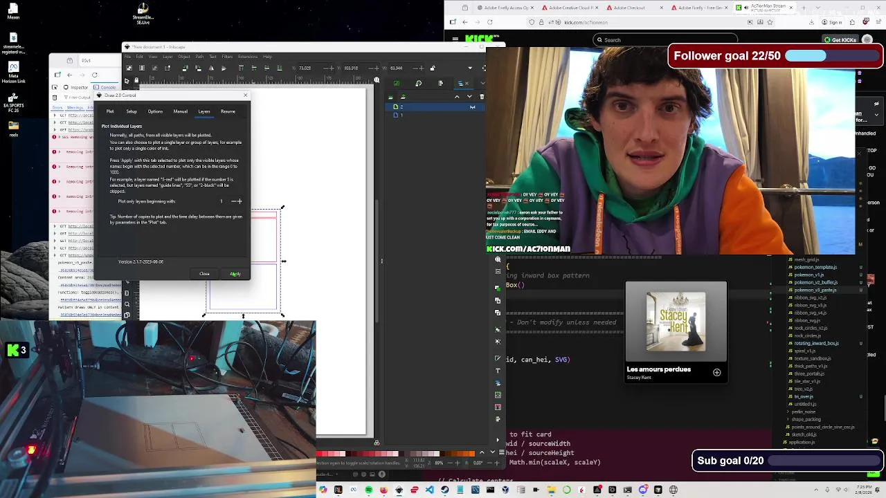886x498 pixels.
Task: Select the Layers tab in dialog
Action: pos(204,111)
